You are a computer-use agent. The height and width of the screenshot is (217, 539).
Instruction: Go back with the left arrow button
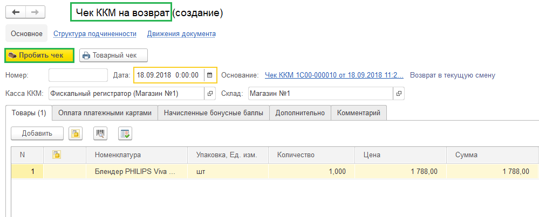click(x=16, y=13)
